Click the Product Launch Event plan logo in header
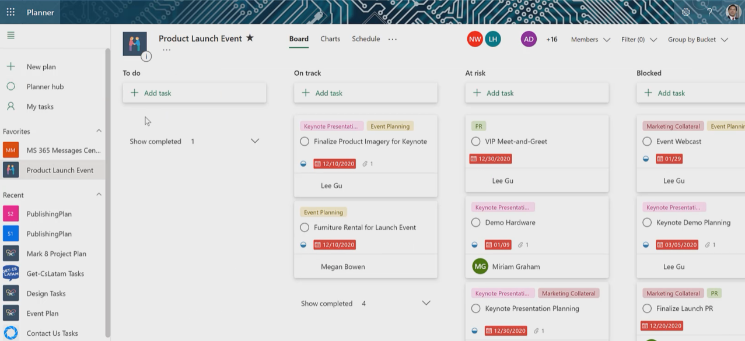This screenshot has width=745, height=341. pyautogui.click(x=135, y=44)
